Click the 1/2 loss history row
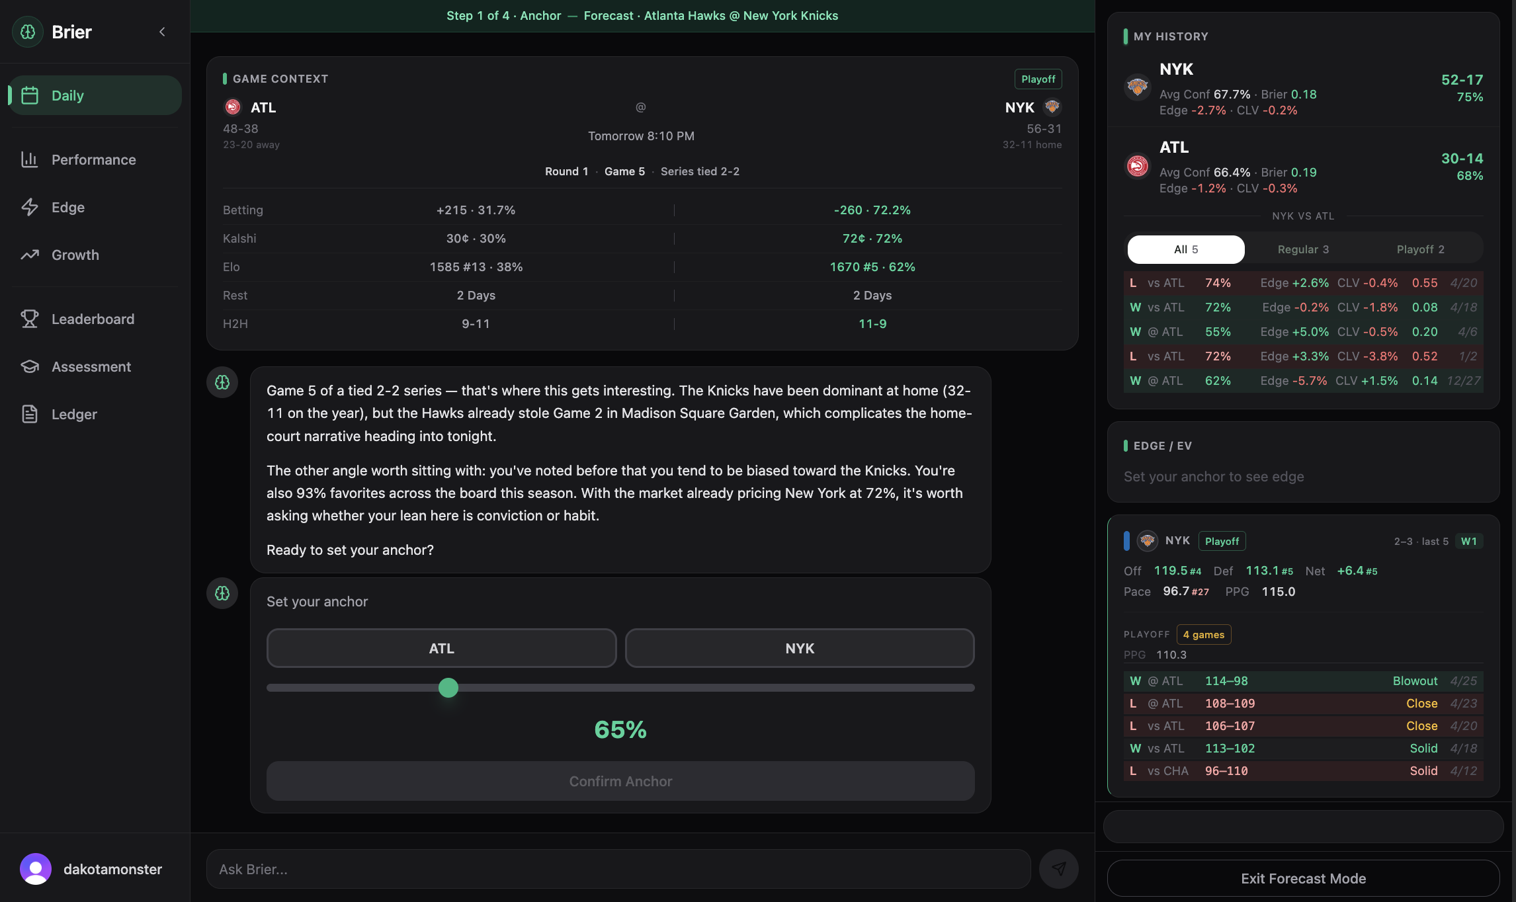Viewport: 1516px width, 902px height. pos(1303,356)
